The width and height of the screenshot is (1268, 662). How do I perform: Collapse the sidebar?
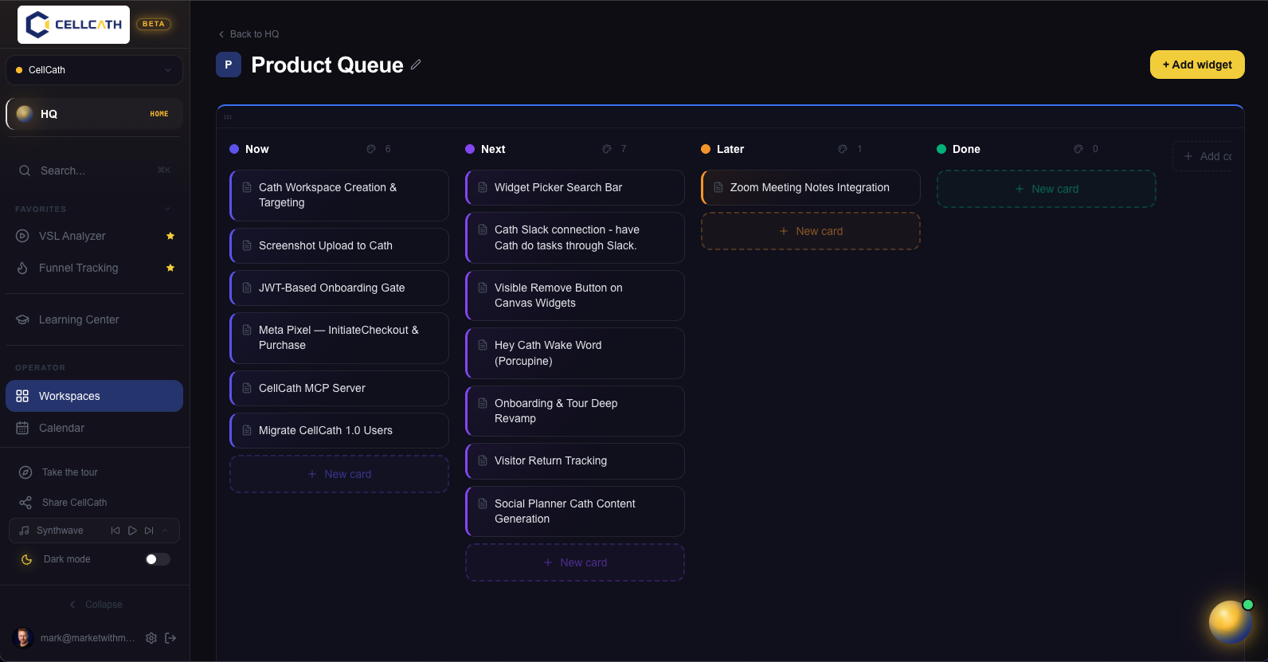(x=96, y=605)
